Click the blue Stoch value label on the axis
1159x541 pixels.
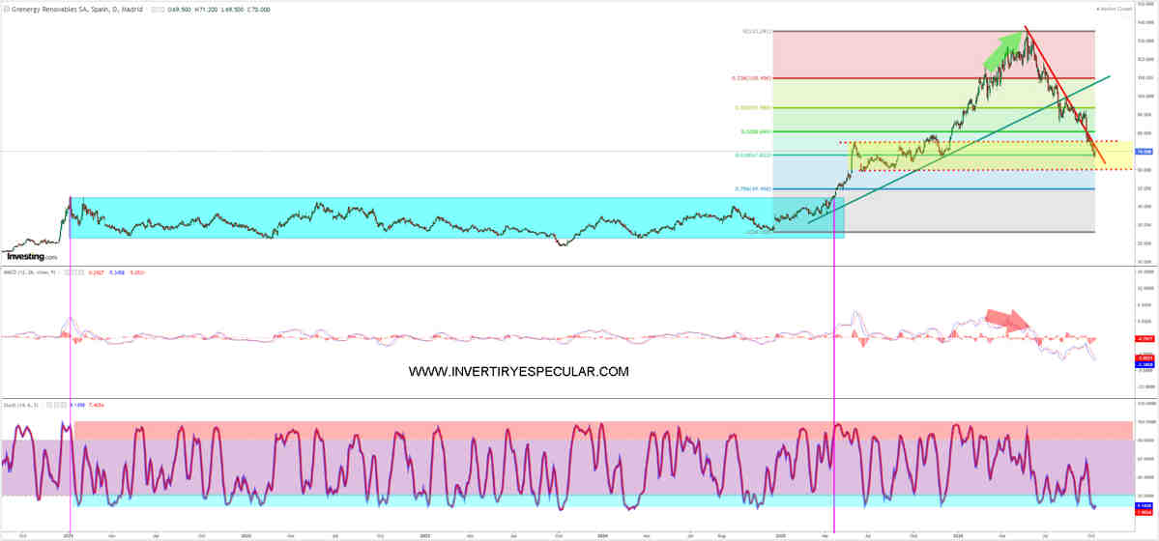point(1145,505)
